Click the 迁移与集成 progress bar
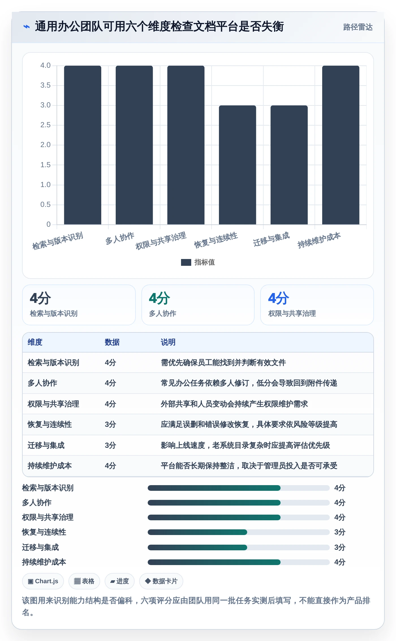 pos(238,547)
